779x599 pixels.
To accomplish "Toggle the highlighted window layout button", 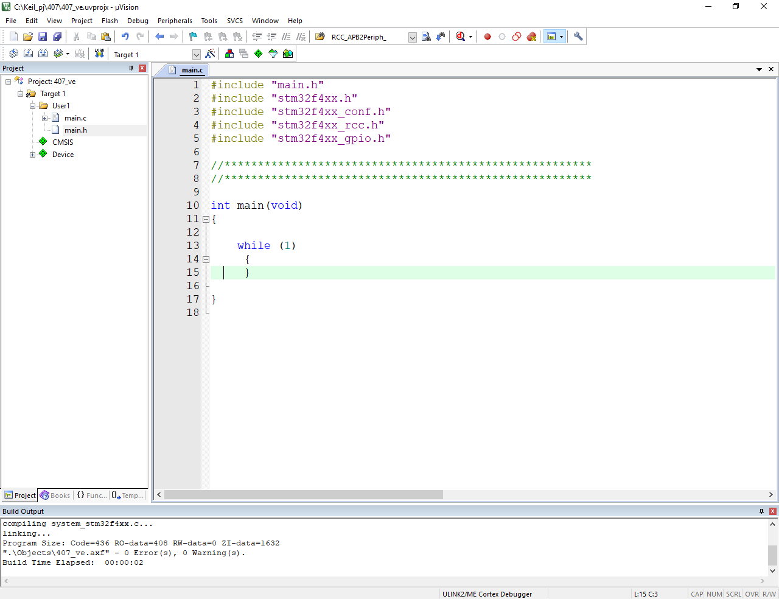I will point(551,37).
